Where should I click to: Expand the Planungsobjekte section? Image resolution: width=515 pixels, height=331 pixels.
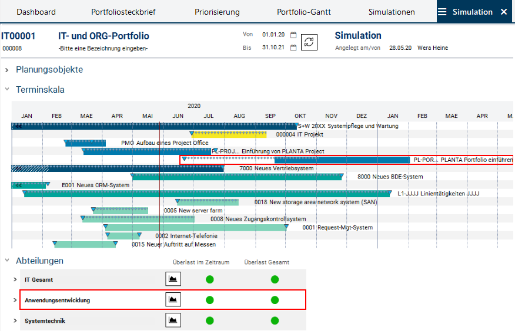point(7,70)
